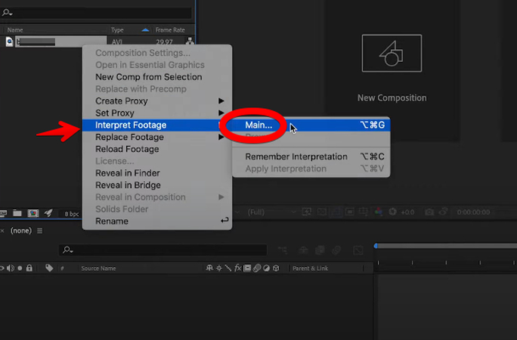This screenshot has width=517, height=340.
Task: Click the New Composition filmstrip icon in Project panel
Action: coord(33,214)
